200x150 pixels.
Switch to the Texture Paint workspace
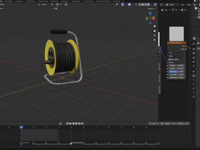(43, 1)
